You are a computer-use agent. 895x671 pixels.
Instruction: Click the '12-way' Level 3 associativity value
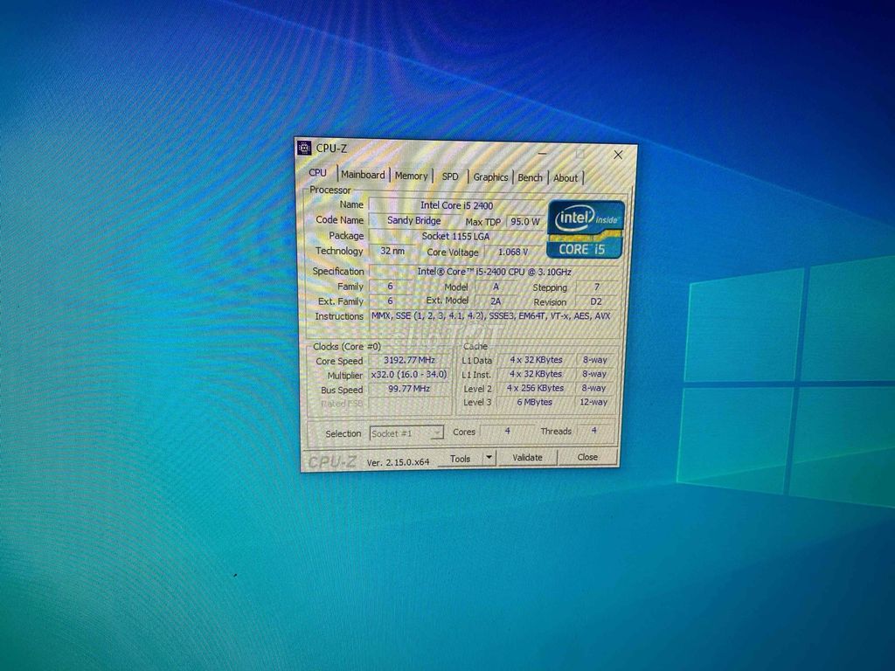593,402
